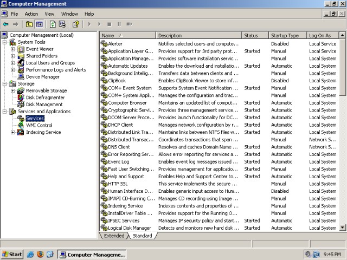This screenshot has width=347, height=260.
Task: Click the Pause Service toolbar icon
Action: (x=119, y=24)
